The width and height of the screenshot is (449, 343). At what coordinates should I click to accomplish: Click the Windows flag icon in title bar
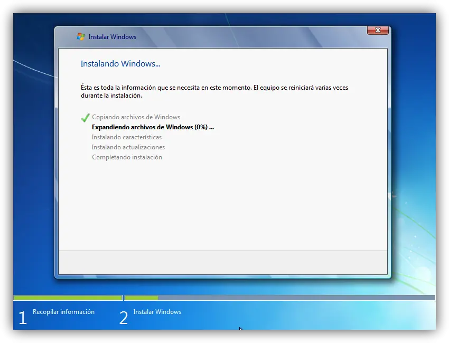81,36
